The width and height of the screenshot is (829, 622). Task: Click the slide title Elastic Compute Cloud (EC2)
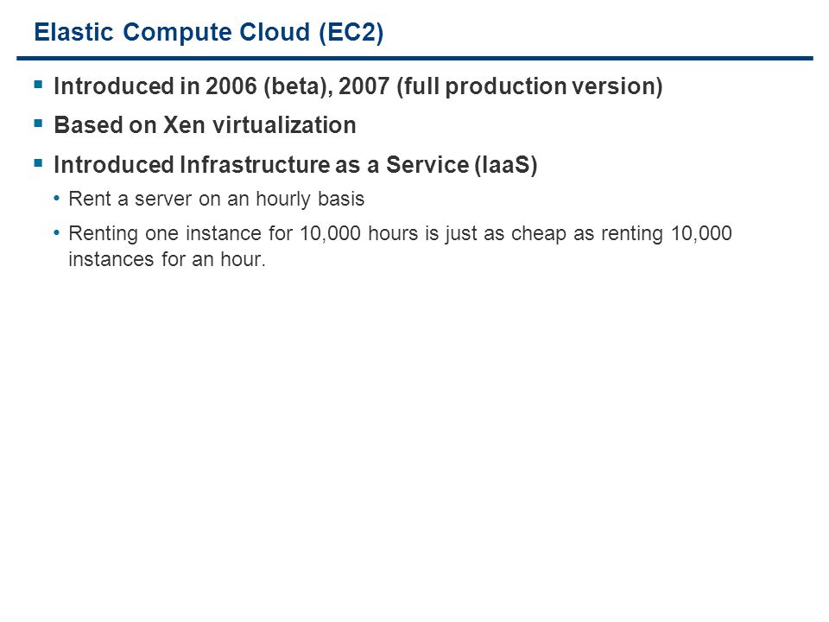coord(209,32)
